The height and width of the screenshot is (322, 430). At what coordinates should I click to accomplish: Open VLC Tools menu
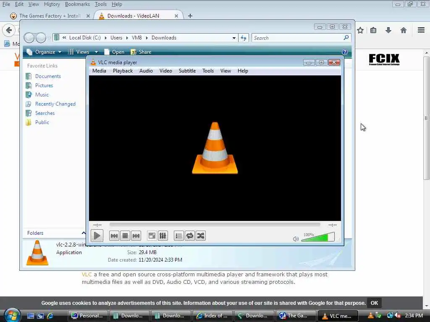coord(208,71)
